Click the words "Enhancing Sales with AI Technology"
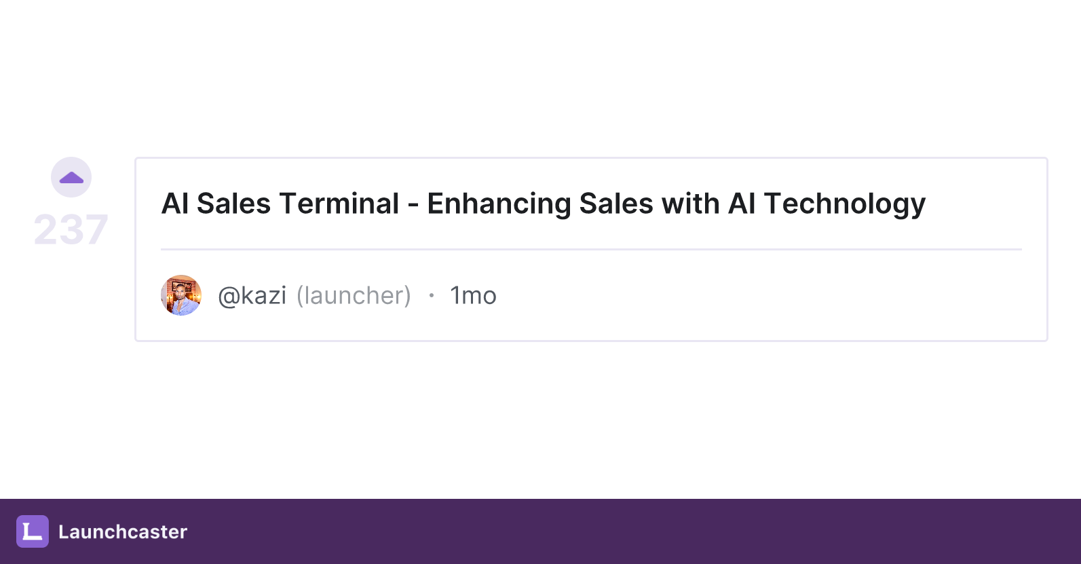 point(676,204)
